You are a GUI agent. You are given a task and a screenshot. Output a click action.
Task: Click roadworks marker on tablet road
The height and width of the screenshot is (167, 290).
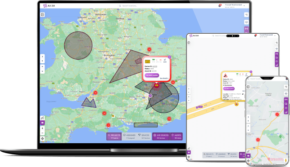(x=236, y=104)
